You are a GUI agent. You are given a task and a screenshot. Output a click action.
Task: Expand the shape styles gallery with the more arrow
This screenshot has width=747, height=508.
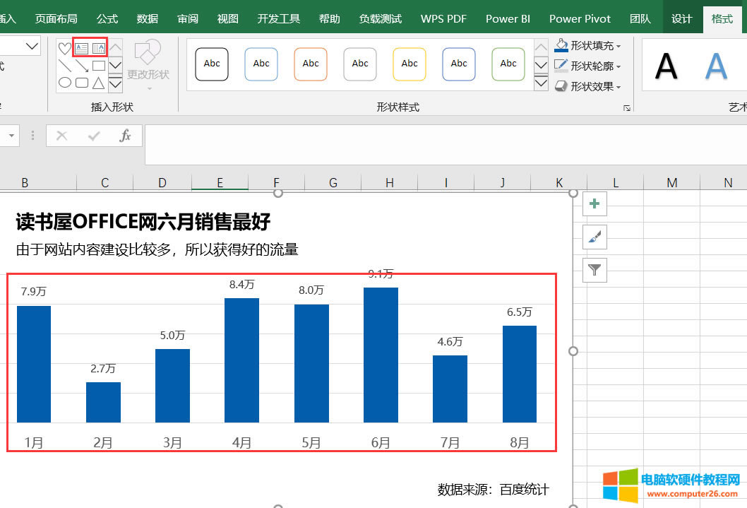[541, 83]
